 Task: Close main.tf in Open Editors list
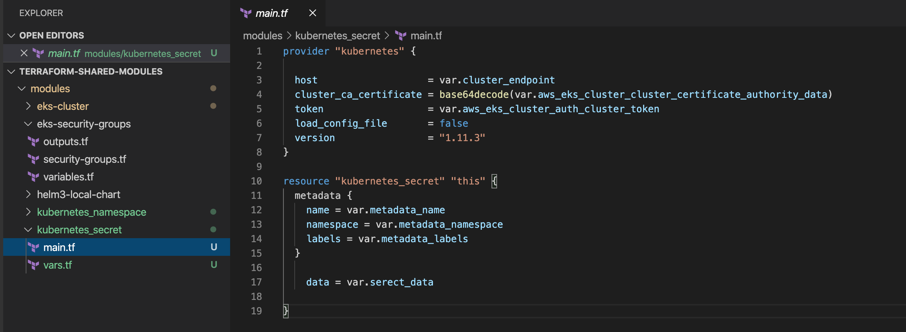pyautogui.click(x=24, y=53)
